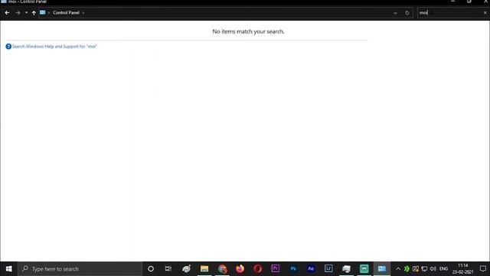Launch Firefox from the taskbar
This screenshot has height=276, width=490.
(x=240, y=269)
